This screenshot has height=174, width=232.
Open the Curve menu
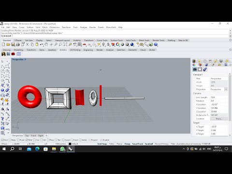22,27
